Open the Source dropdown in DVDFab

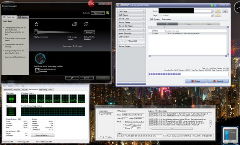tap(212, 11)
